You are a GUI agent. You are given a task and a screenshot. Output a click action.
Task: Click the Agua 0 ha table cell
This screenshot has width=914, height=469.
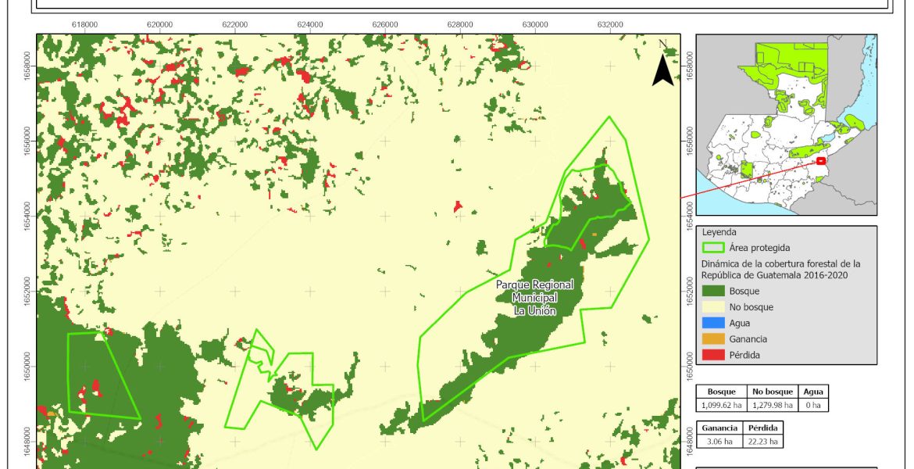pos(813,405)
